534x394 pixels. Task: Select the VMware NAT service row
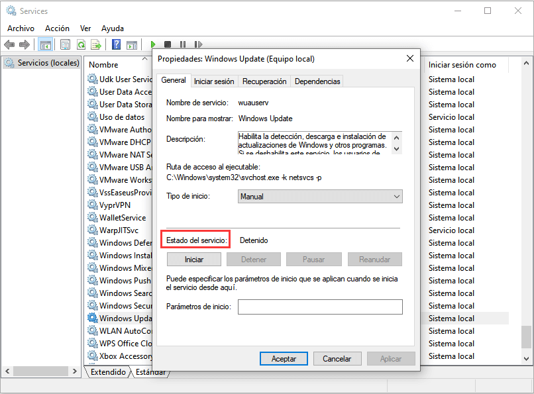(119, 154)
